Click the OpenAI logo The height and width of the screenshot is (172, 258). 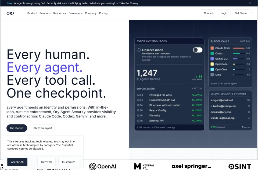pos(103,166)
